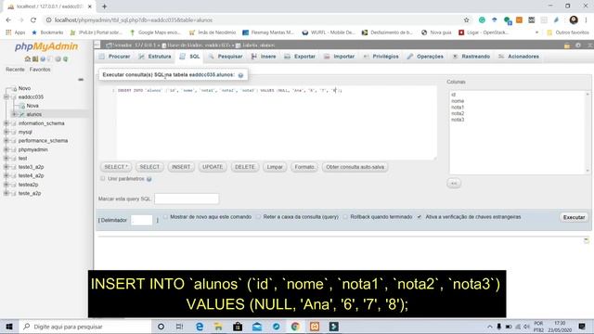
Task: Open notification center icon
Action: coord(582,327)
